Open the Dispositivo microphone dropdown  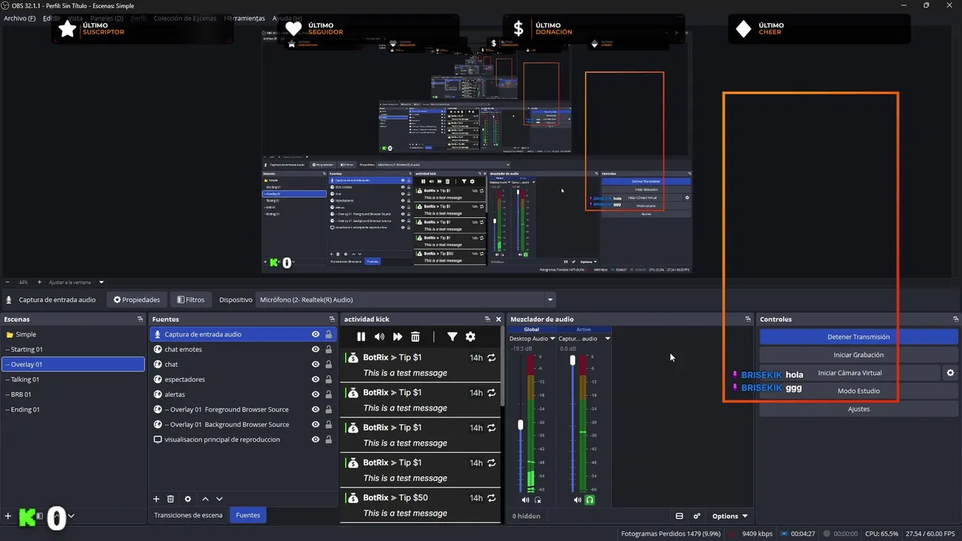pyautogui.click(x=406, y=300)
